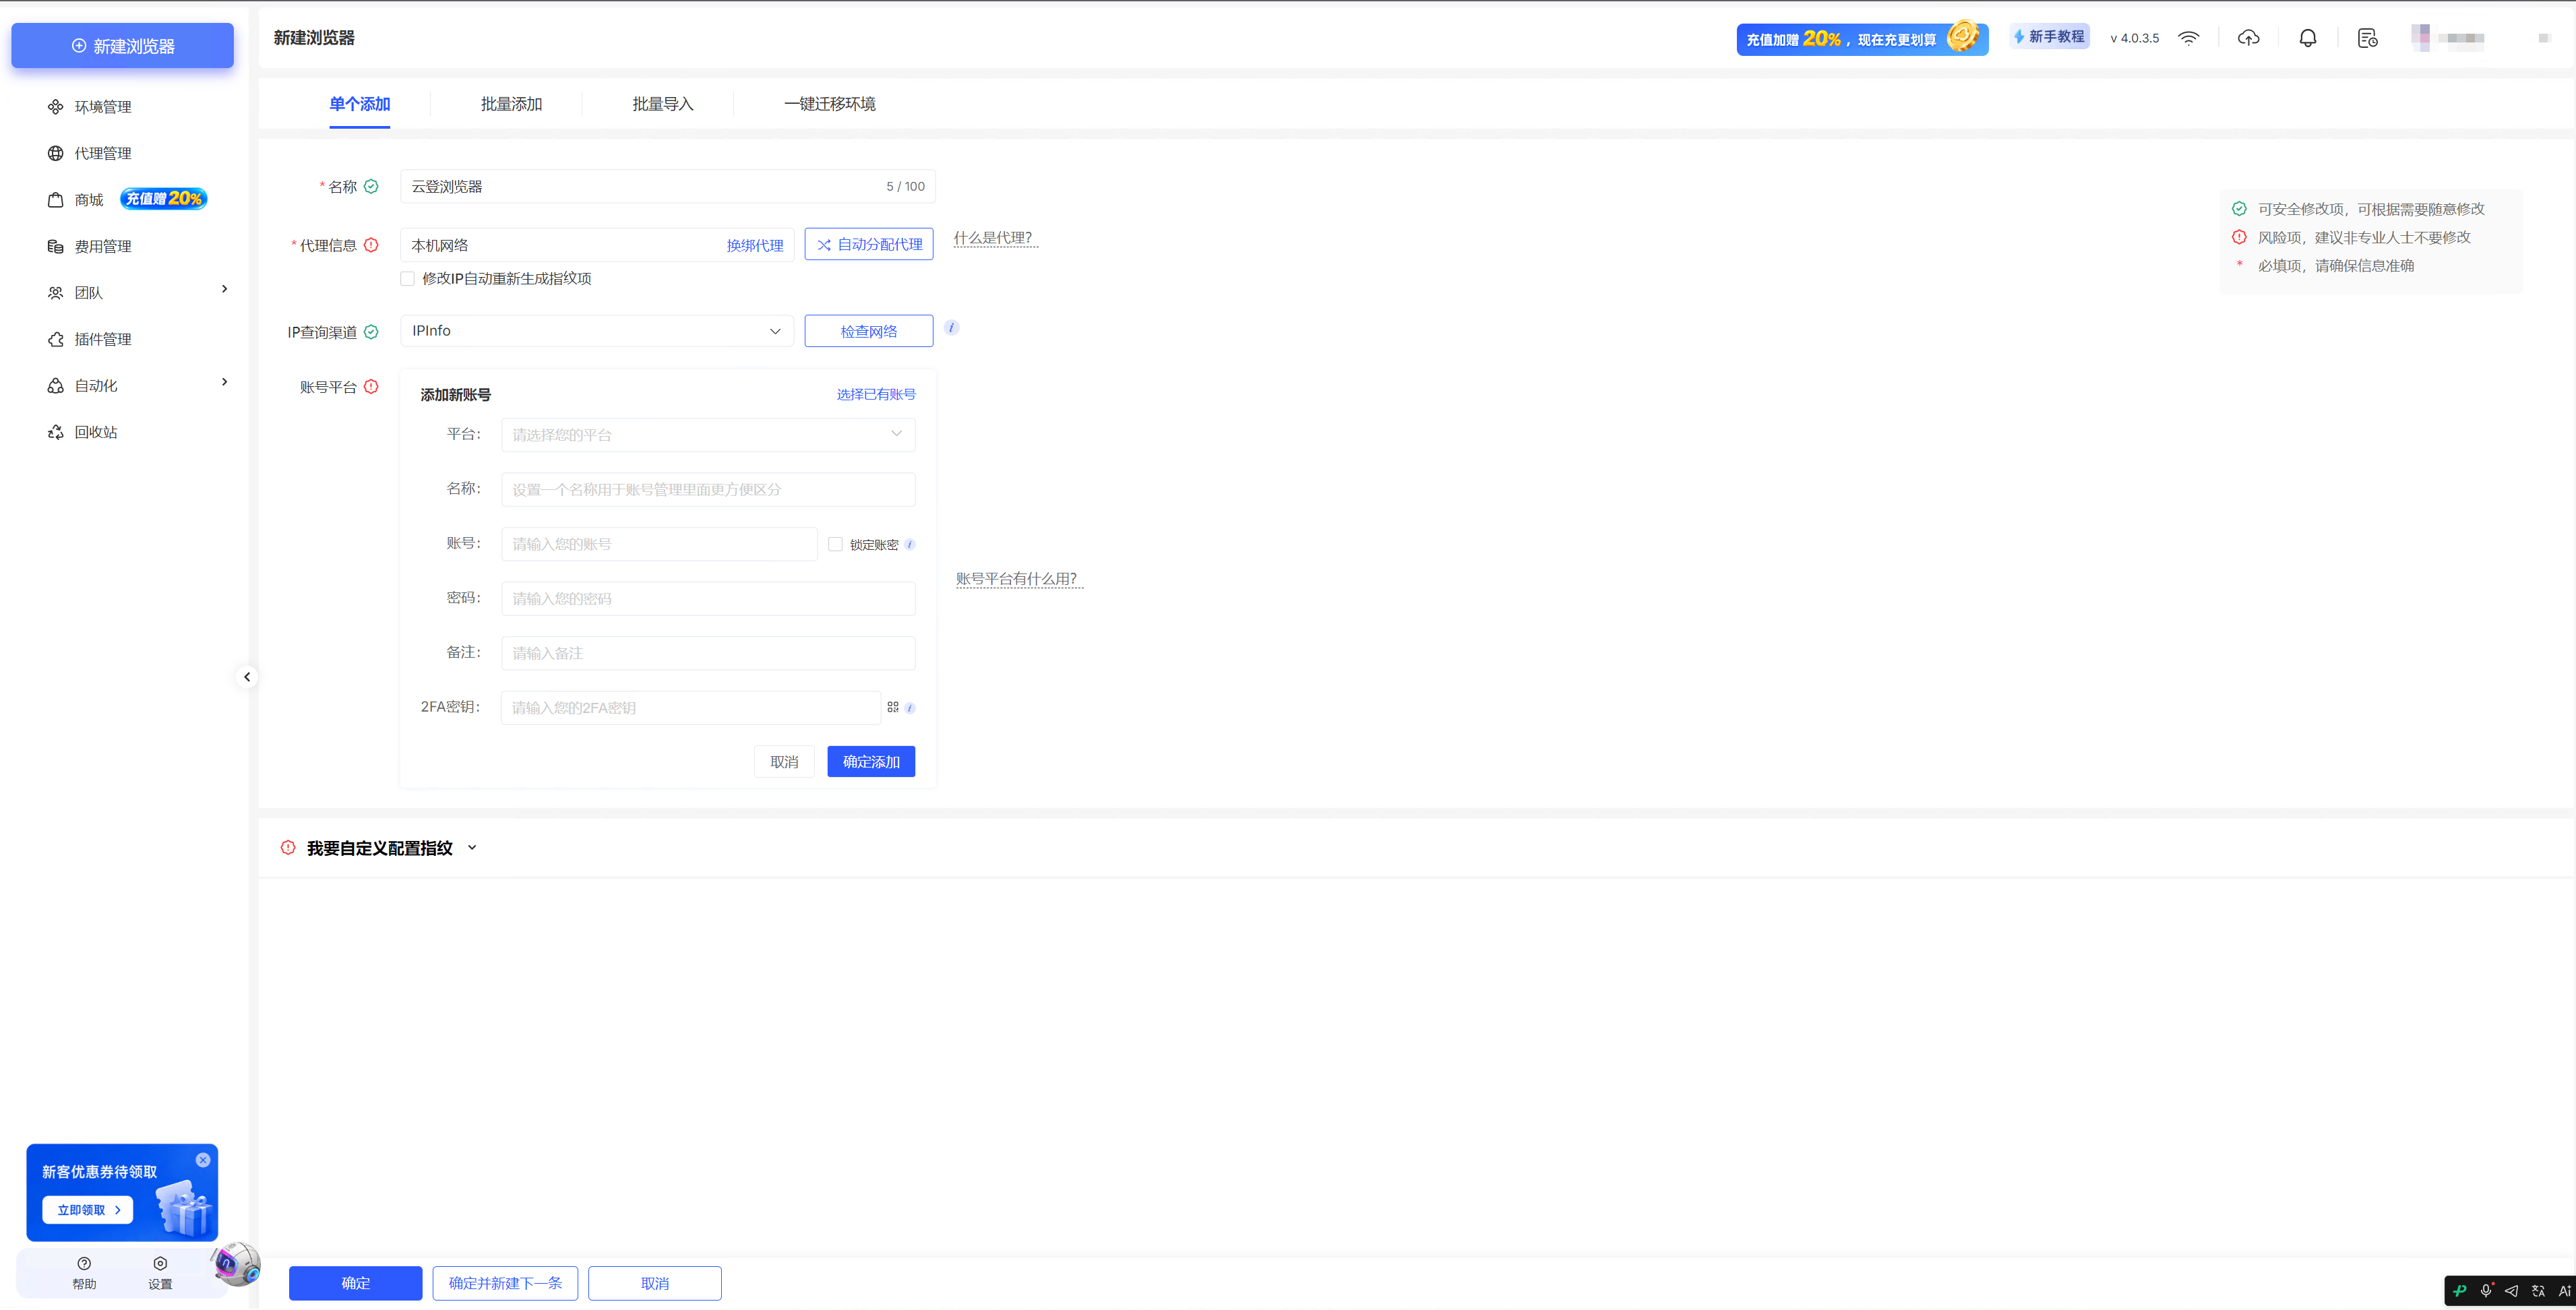Click the microphone icon in floating toolbar
Screen dimensions: 2576x1310
(2485, 1291)
